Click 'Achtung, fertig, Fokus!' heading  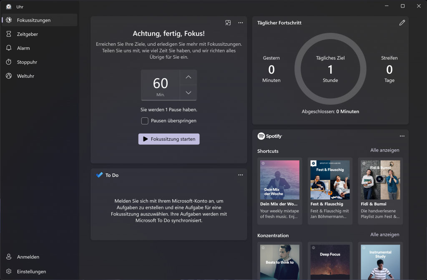click(169, 33)
